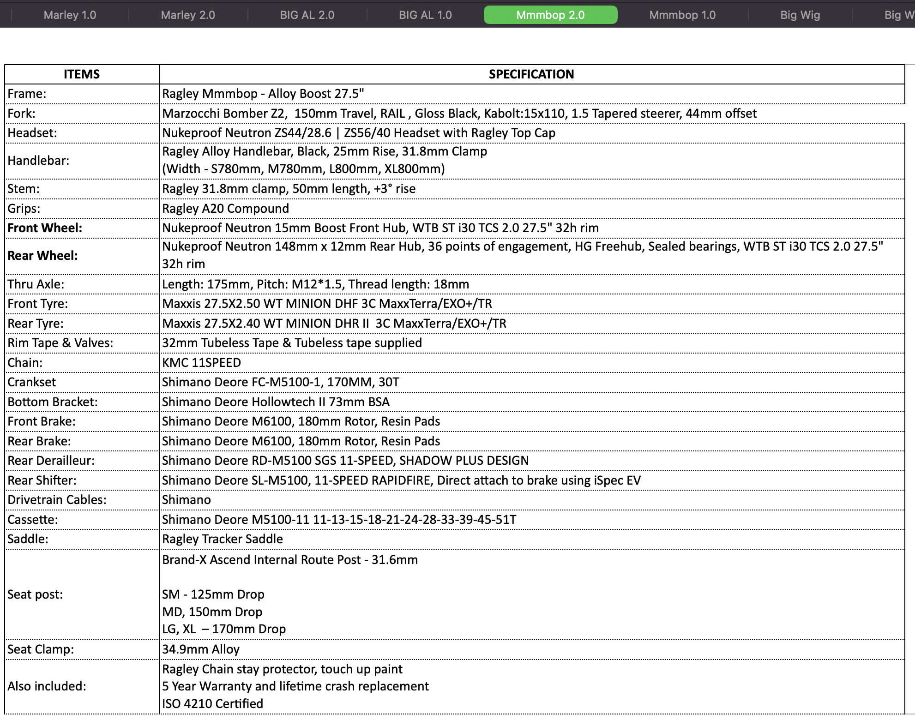This screenshot has width=915, height=720.
Task: Click the active Mmmbop 2.0 tab
Action: [550, 15]
